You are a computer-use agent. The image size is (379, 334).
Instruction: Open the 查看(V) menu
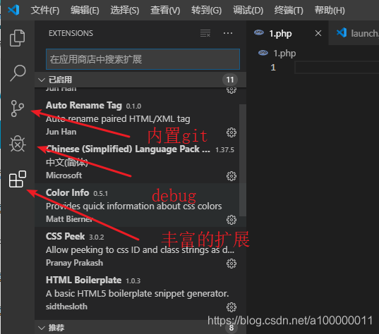(x=165, y=10)
